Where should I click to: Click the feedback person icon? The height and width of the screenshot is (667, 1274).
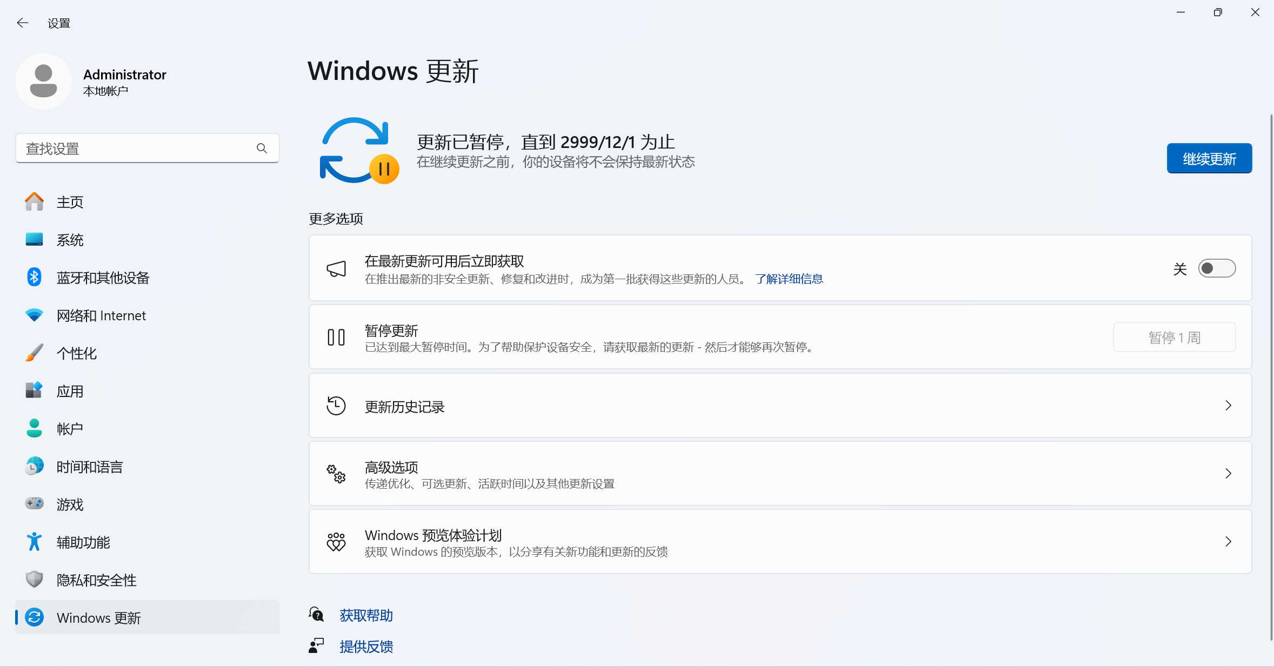316,646
